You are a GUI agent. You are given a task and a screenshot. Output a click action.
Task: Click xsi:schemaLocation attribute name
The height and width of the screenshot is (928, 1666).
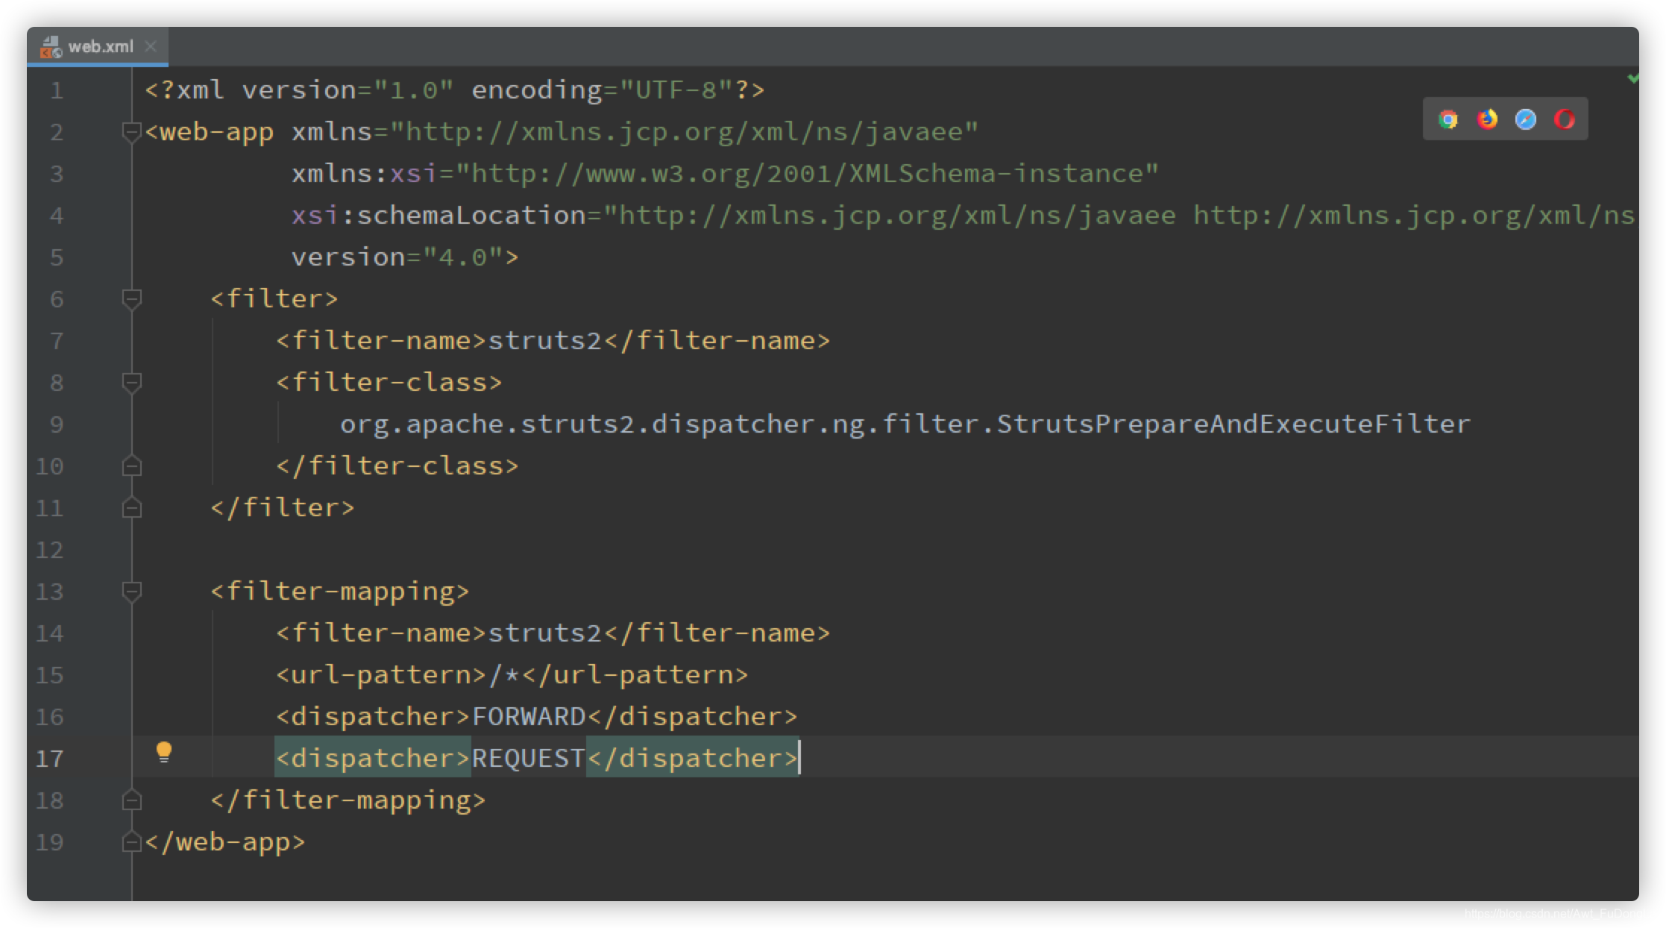tap(438, 216)
